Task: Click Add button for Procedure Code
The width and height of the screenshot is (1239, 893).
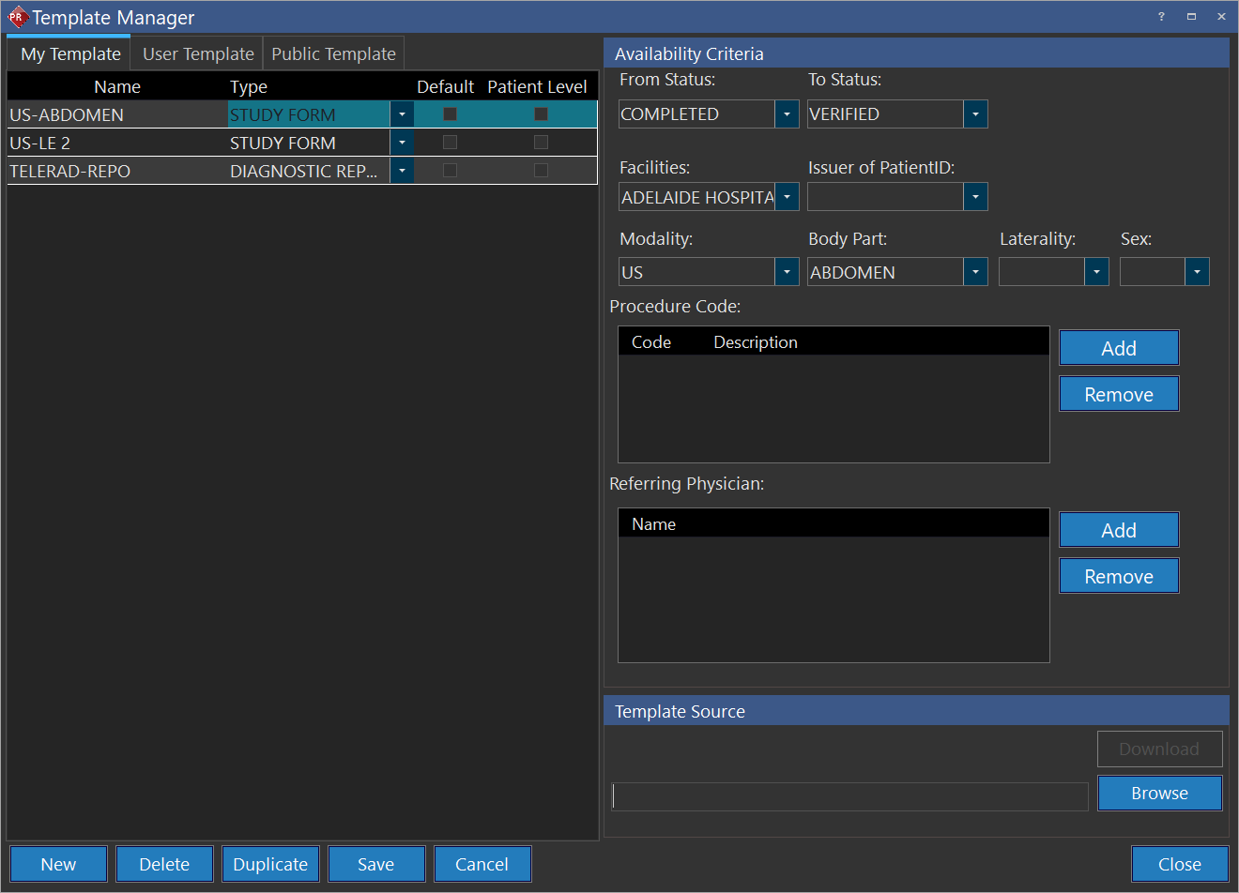Action: pos(1119,348)
